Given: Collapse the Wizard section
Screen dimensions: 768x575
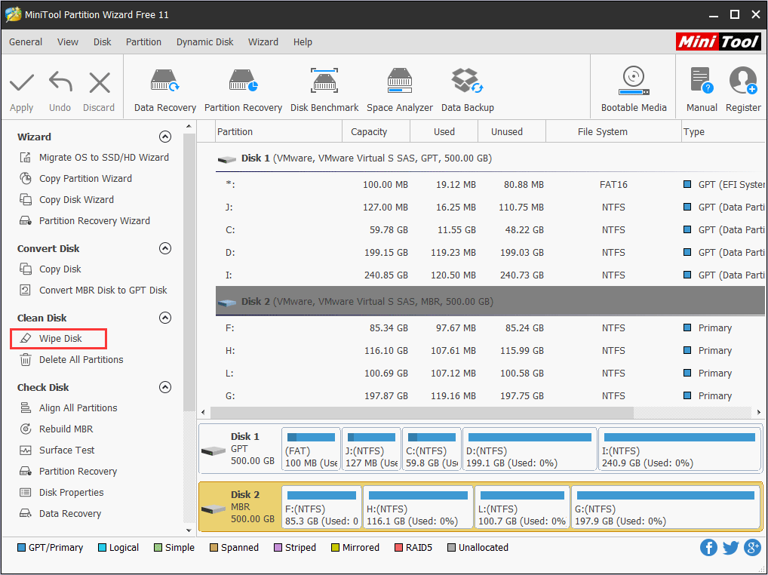Looking at the screenshot, I should pyautogui.click(x=165, y=137).
